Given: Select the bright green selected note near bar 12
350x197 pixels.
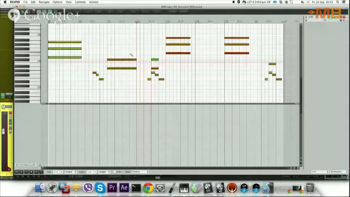Looking at the screenshot, I should pos(155,59).
